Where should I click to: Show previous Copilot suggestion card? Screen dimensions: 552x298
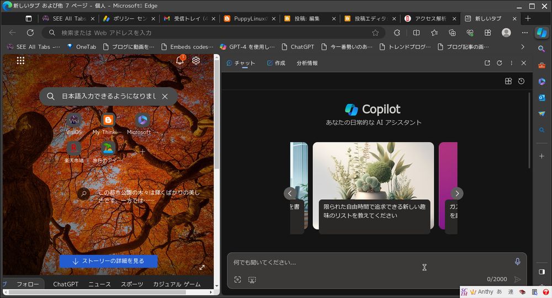290,193
